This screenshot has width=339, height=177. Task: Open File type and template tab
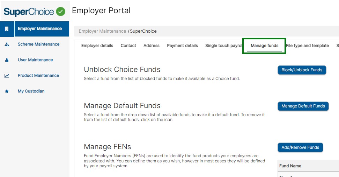point(307,46)
